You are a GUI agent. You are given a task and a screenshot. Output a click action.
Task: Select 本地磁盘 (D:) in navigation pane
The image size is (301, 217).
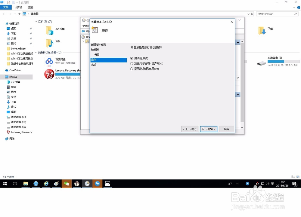pos(18,122)
